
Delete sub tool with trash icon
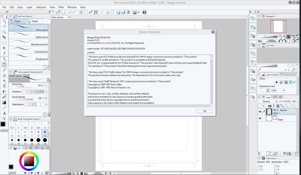(49, 67)
